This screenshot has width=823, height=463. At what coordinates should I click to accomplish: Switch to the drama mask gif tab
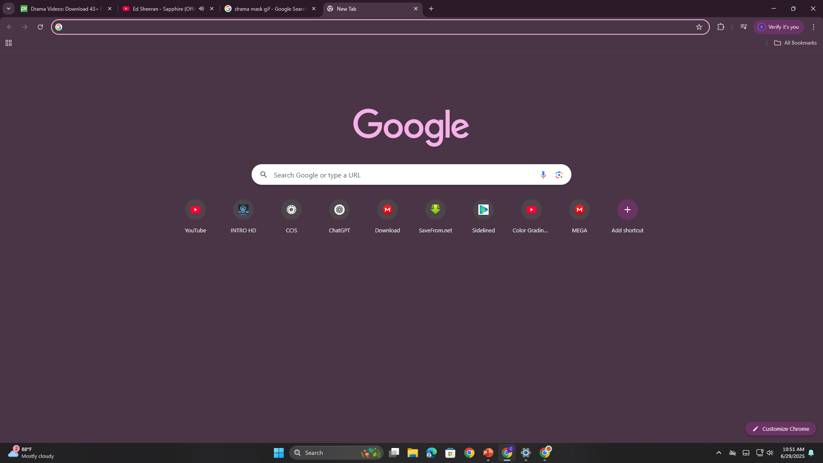[x=271, y=9]
